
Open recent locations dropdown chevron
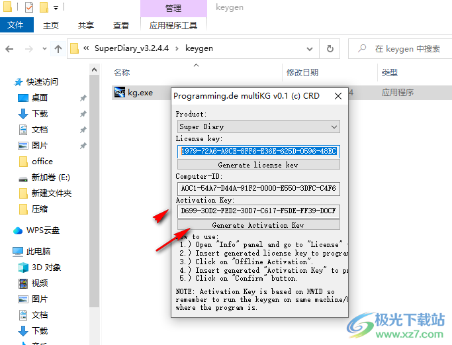click(44, 49)
